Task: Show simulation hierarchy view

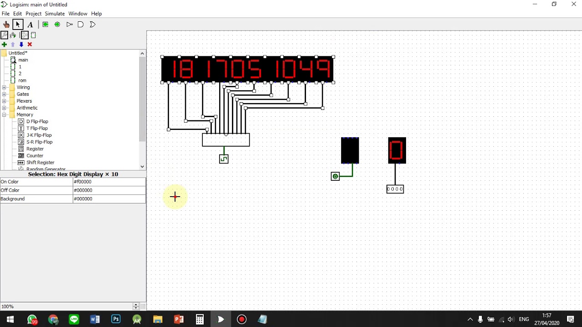Action: [13, 35]
